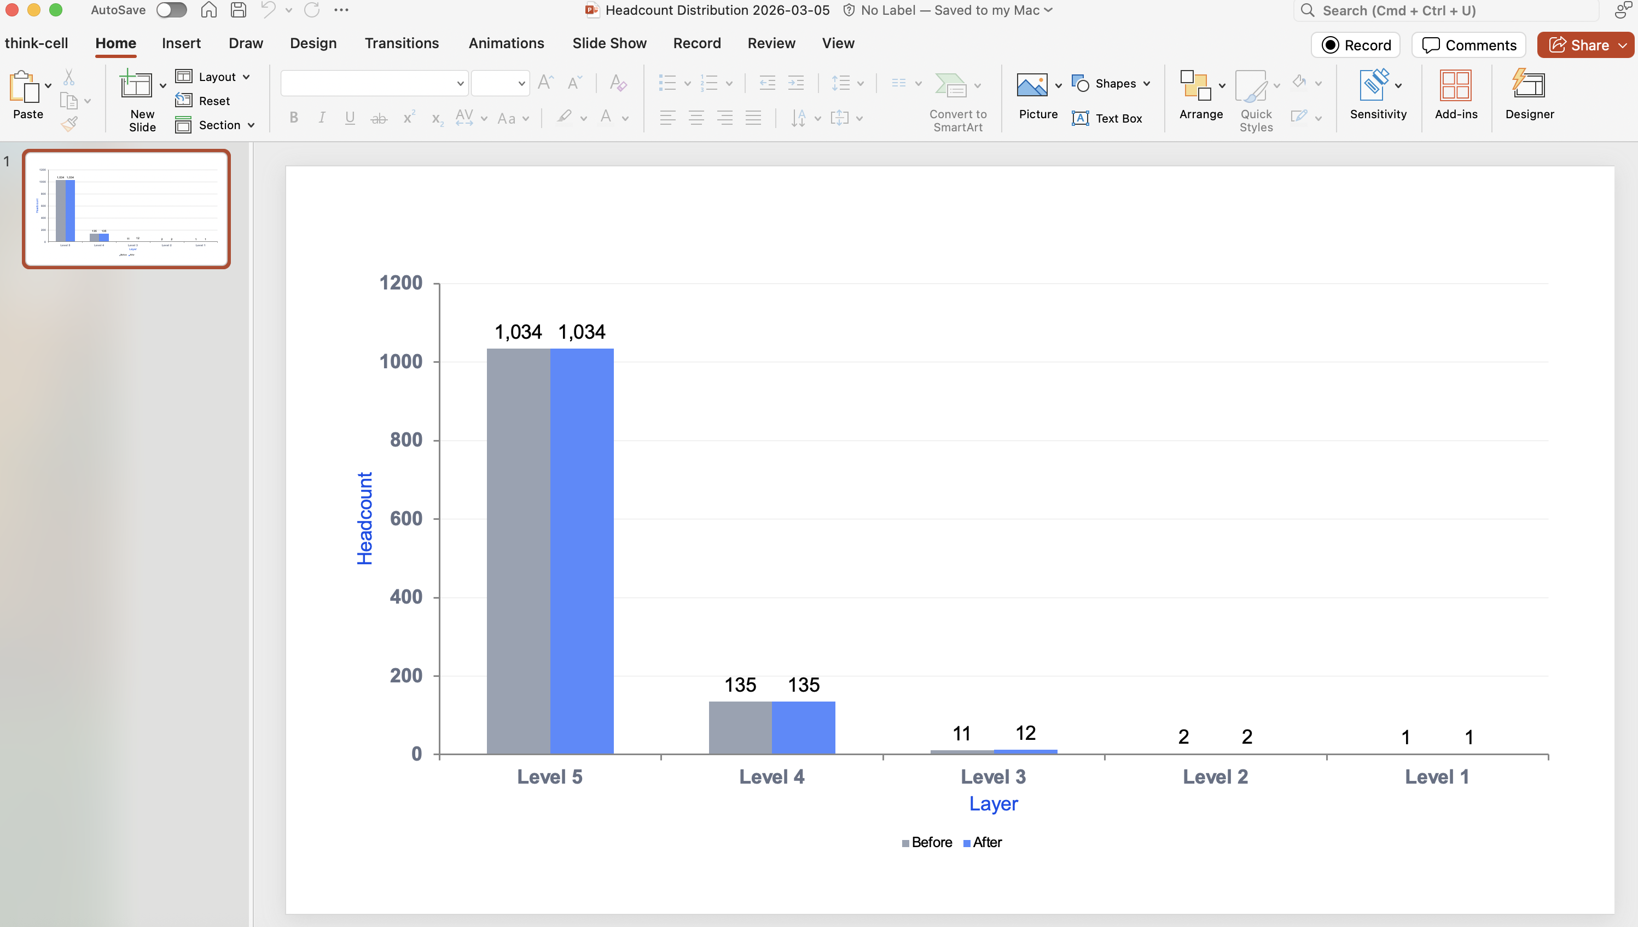
Task: Insert a new slide with New Slide icon
Action: pos(136,85)
